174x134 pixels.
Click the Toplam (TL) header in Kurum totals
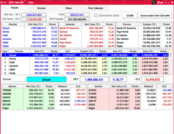(149, 24)
